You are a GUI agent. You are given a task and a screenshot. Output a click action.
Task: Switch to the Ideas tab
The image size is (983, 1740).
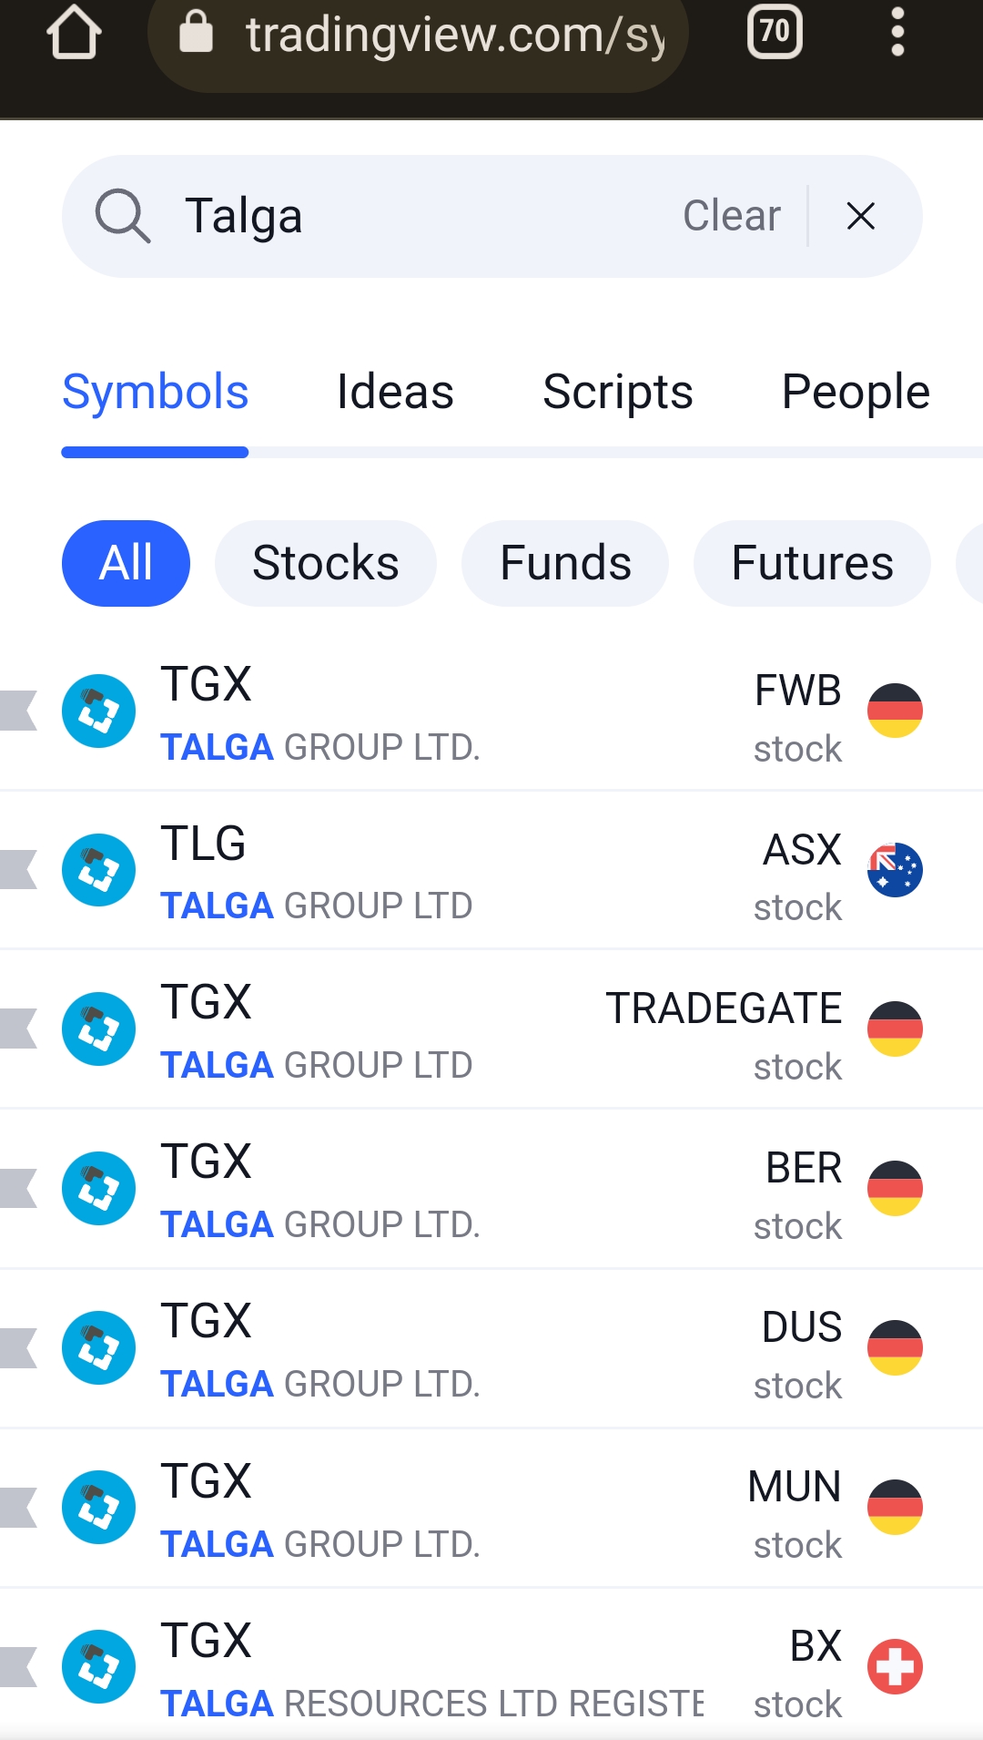click(395, 393)
